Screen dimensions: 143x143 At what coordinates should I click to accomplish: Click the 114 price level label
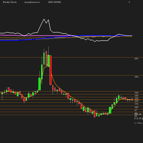coord(136,104)
